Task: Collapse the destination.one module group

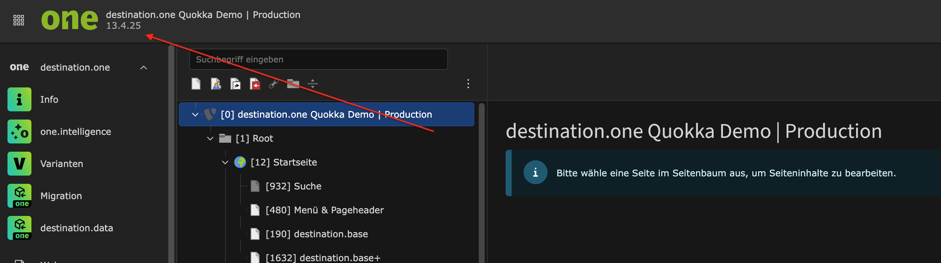Action: tap(144, 68)
